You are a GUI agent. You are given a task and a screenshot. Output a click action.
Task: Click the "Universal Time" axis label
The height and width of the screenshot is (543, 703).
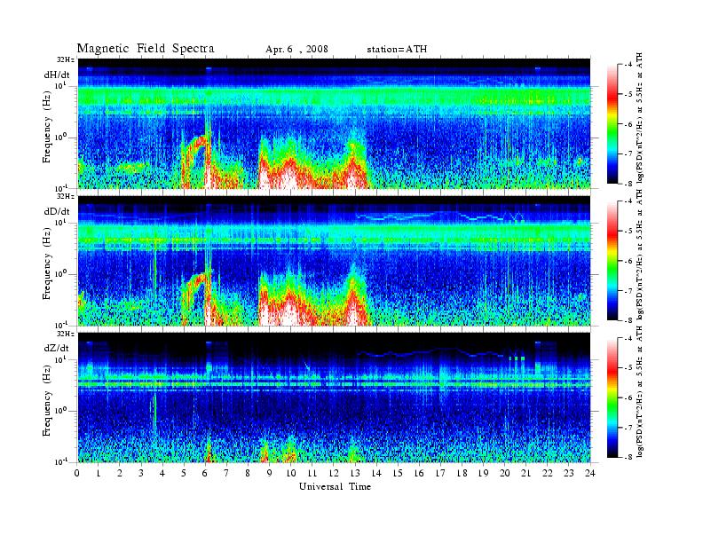click(336, 486)
